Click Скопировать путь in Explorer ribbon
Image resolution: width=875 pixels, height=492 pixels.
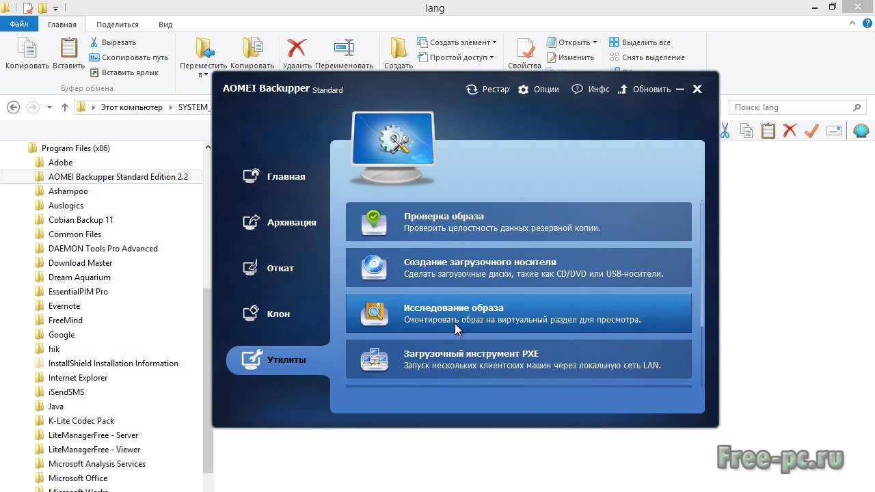129,57
